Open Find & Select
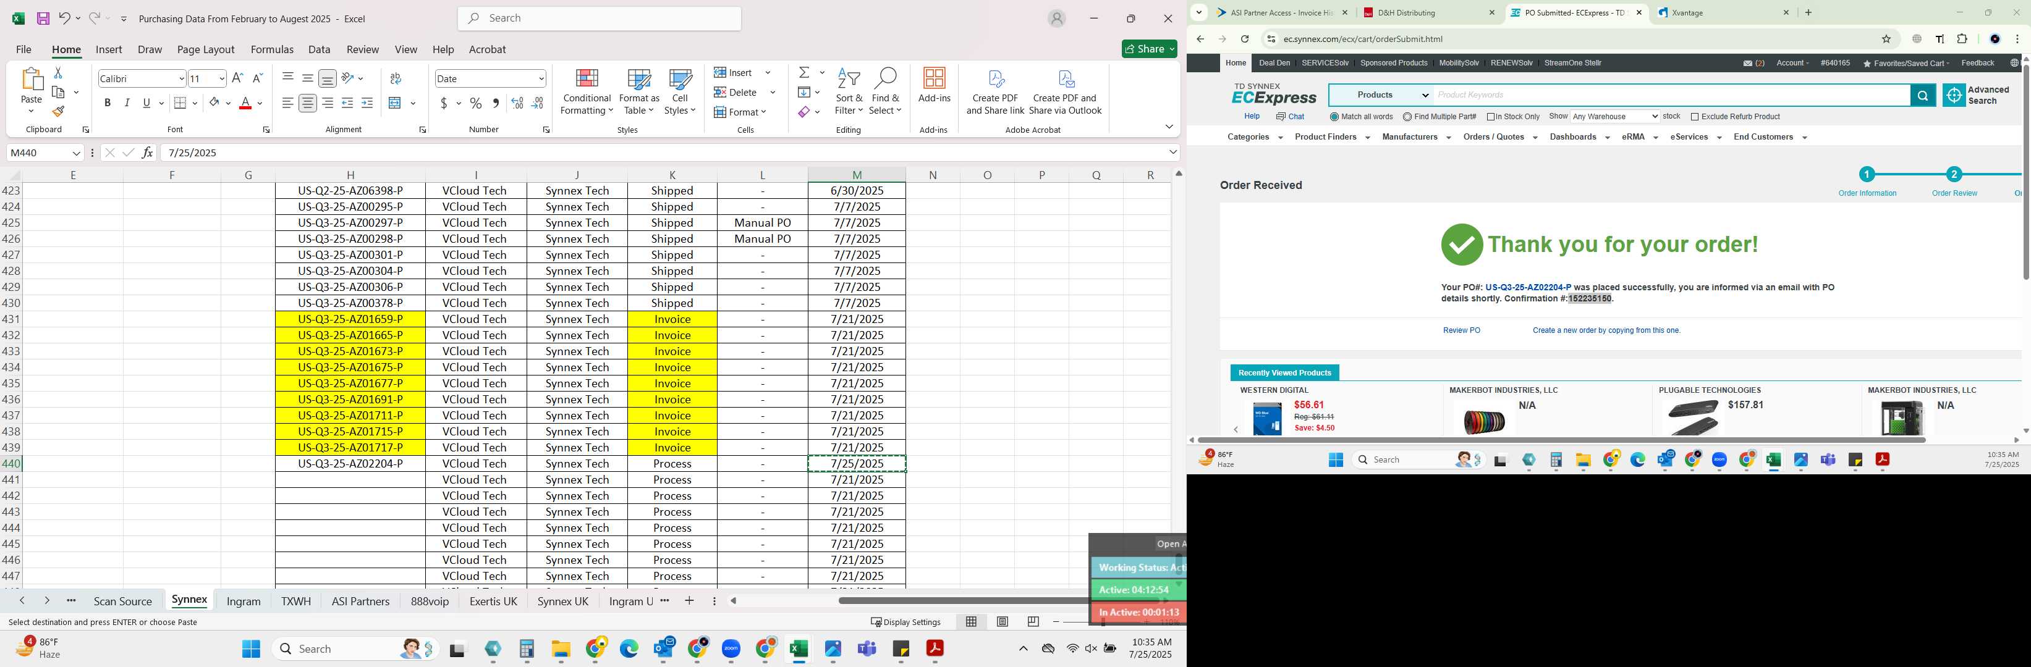Screen dimensions: 2031x667 coord(886,92)
